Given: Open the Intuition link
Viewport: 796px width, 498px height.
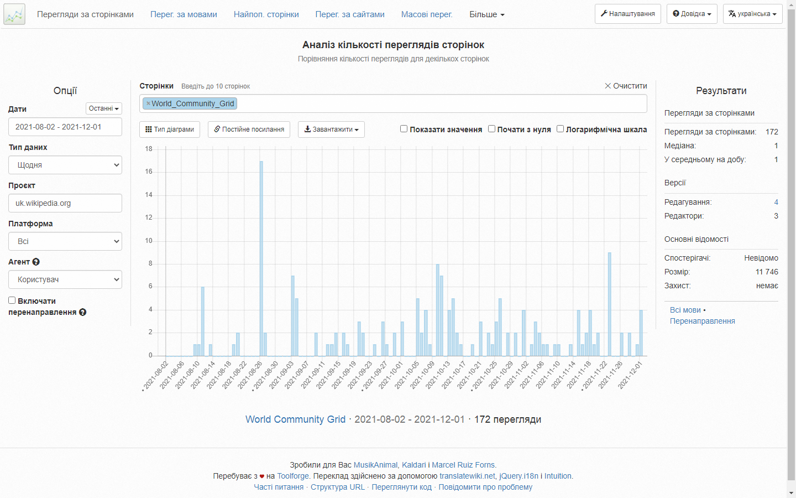Looking at the screenshot, I should 558,476.
